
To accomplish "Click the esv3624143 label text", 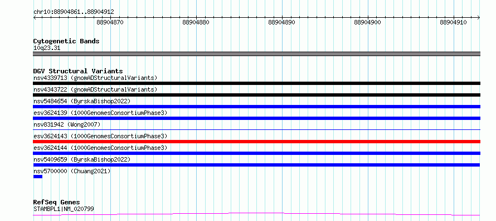I will tap(100, 136).
